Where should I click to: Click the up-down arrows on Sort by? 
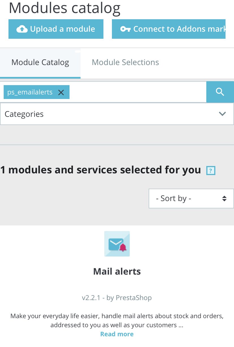(224, 199)
